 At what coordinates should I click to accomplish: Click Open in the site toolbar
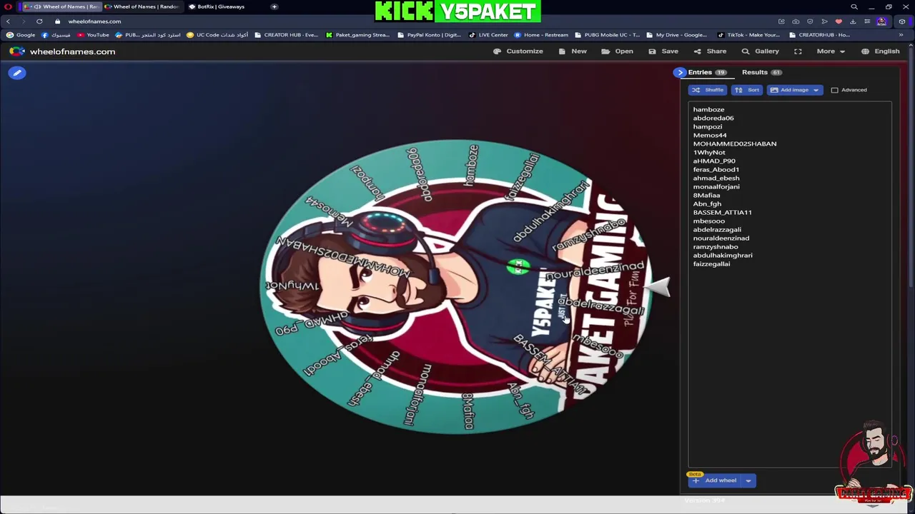click(x=617, y=51)
